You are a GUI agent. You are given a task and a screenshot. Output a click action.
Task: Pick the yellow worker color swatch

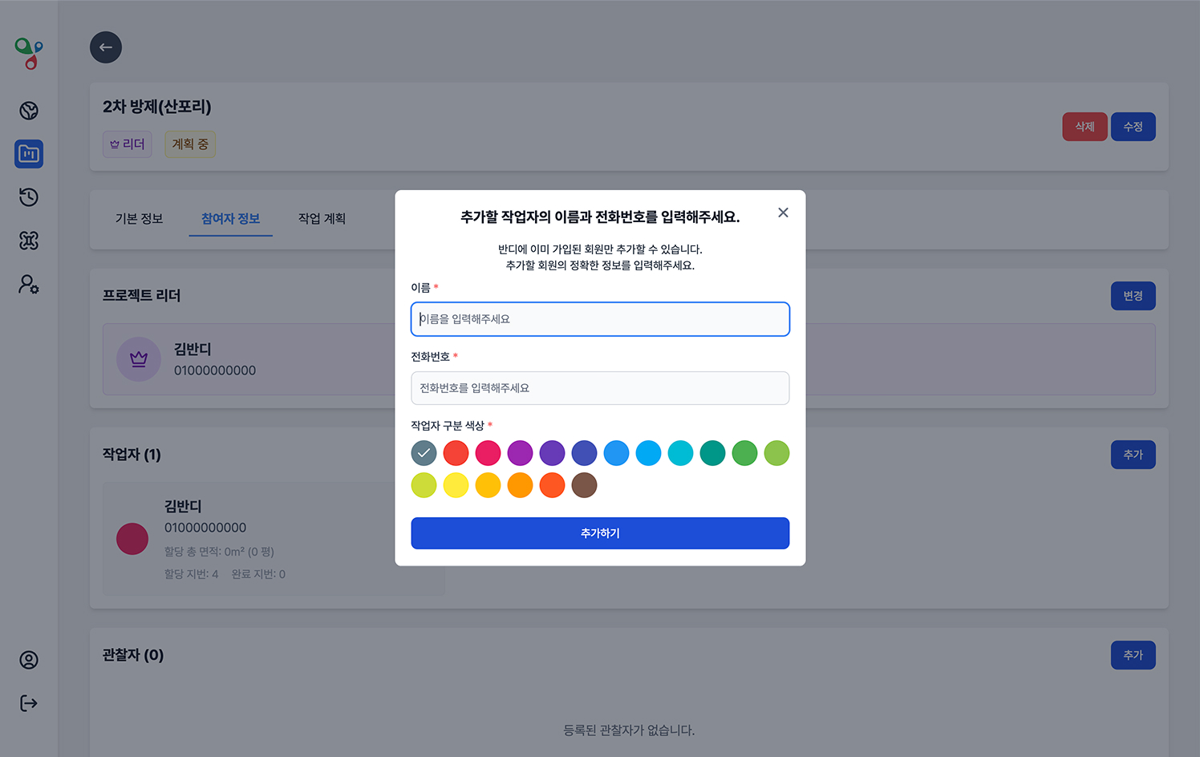(456, 485)
